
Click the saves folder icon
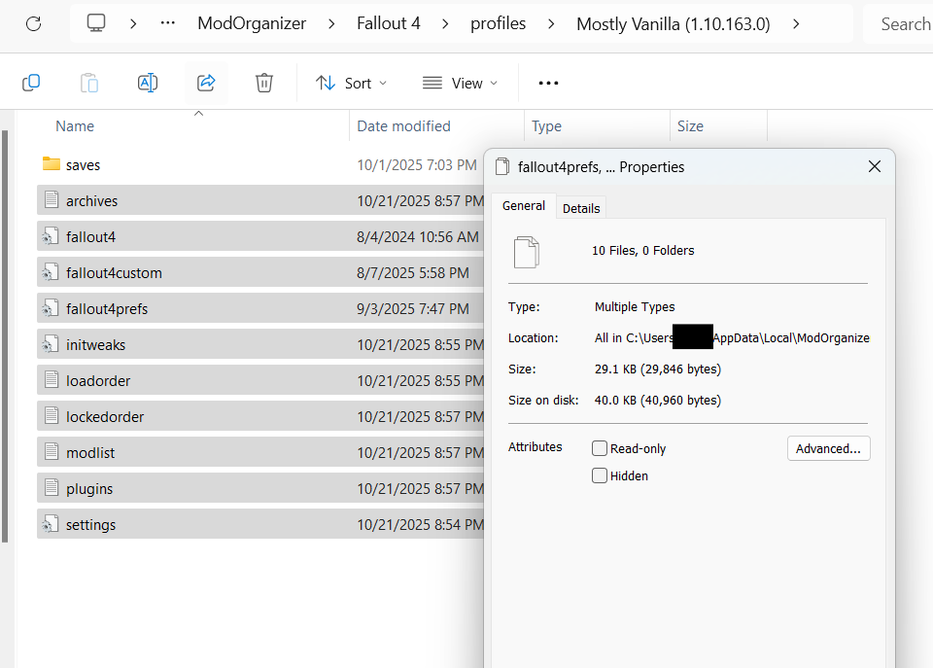pos(52,163)
